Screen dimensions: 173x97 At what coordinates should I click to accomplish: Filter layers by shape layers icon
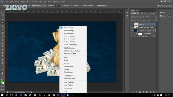click(x=151, y=13)
